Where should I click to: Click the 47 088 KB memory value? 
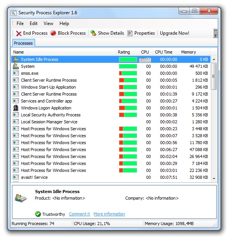click(198, 150)
